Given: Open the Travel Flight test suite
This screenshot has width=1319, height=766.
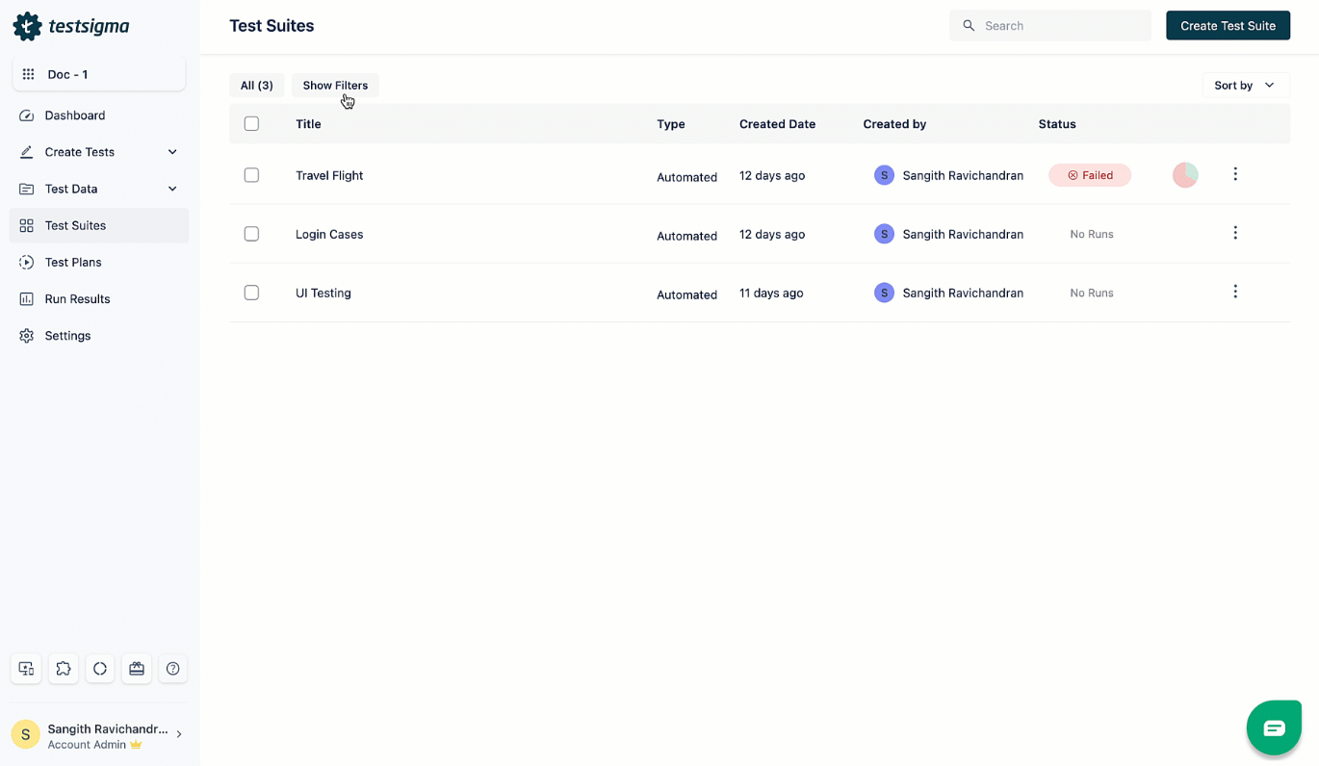Looking at the screenshot, I should (329, 175).
